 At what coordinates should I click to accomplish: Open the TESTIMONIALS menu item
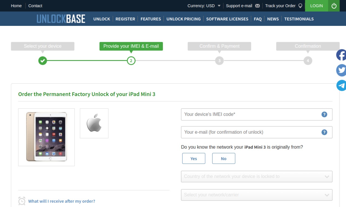pyautogui.click(x=299, y=19)
